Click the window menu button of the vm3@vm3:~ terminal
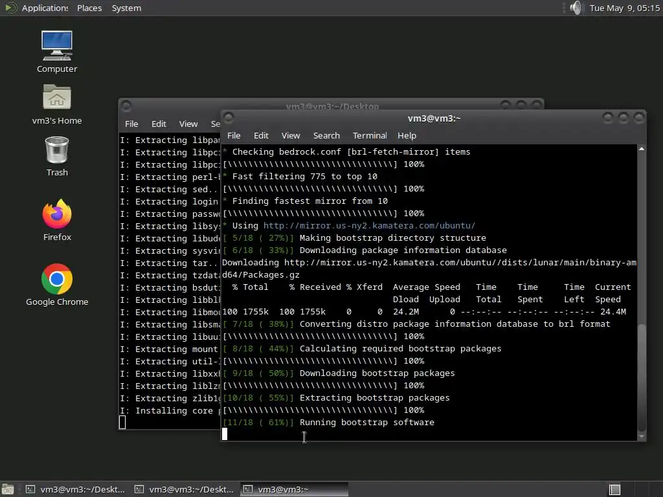The image size is (663, 497). click(229, 118)
